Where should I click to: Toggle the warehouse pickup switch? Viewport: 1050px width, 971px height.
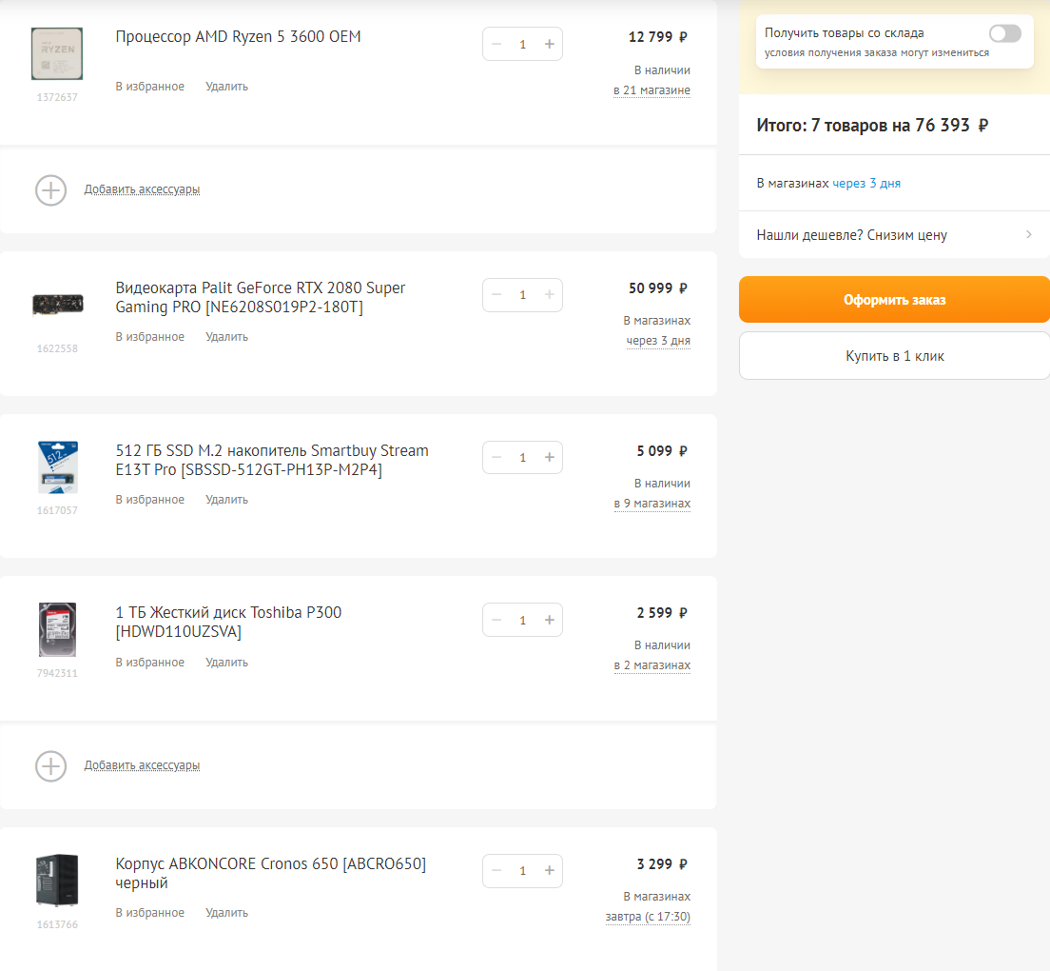point(1004,33)
